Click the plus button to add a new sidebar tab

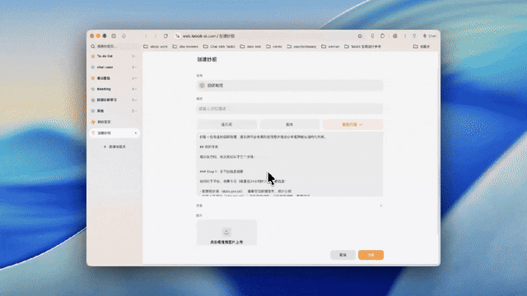click(x=114, y=146)
